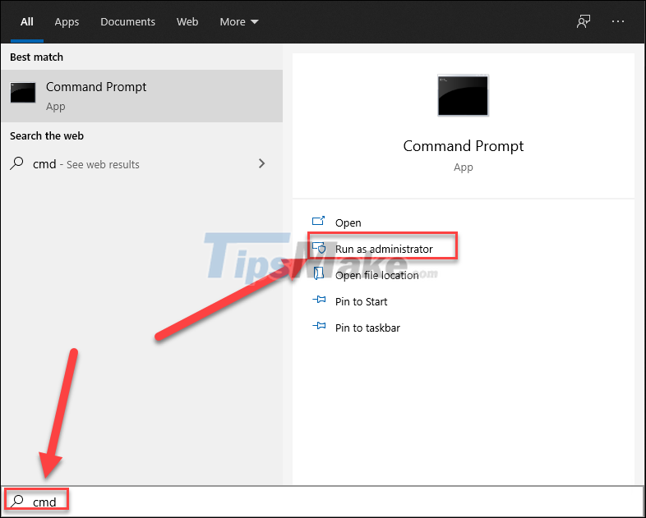The width and height of the screenshot is (646, 518).
Task: Expand the More dropdown
Action: [x=239, y=22]
